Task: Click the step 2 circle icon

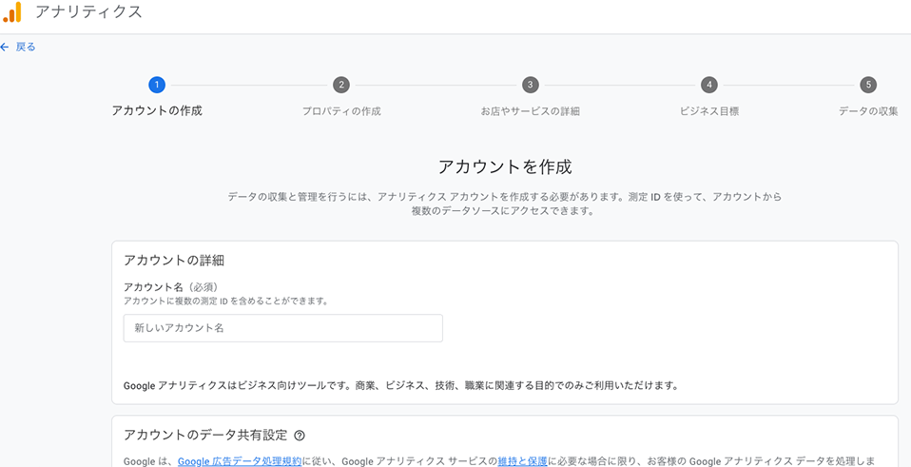Action: (x=341, y=85)
